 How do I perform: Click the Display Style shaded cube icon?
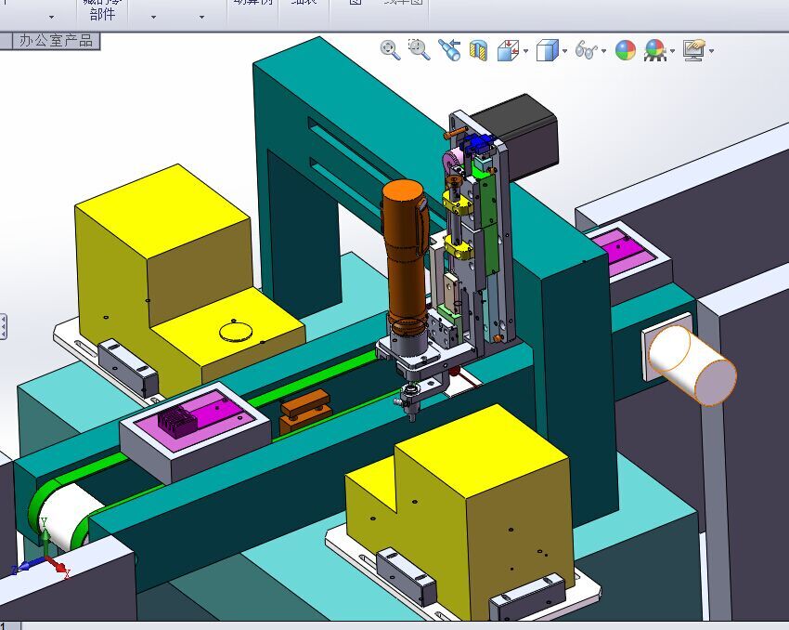pos(548,50)
